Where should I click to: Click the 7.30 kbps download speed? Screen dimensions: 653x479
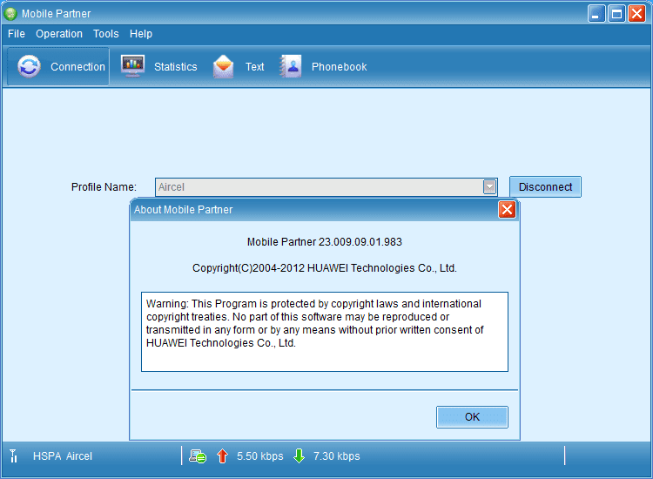click(x=336, y=456)
